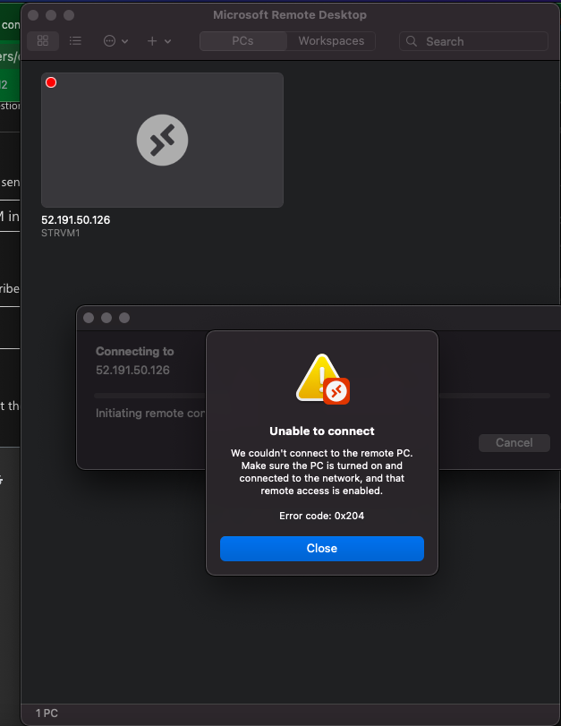The width and height of the screenshot is (561, 726).
Task: Click close button of connecting window
Action: (89, 318)
